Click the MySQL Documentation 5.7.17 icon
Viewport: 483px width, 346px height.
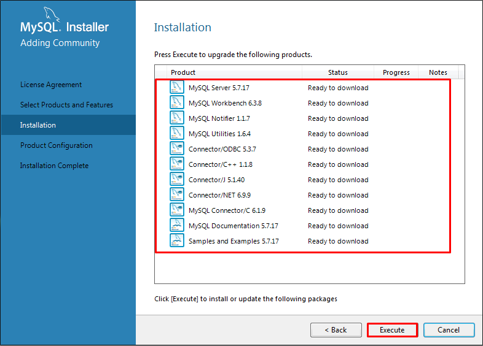pos(177,225)
